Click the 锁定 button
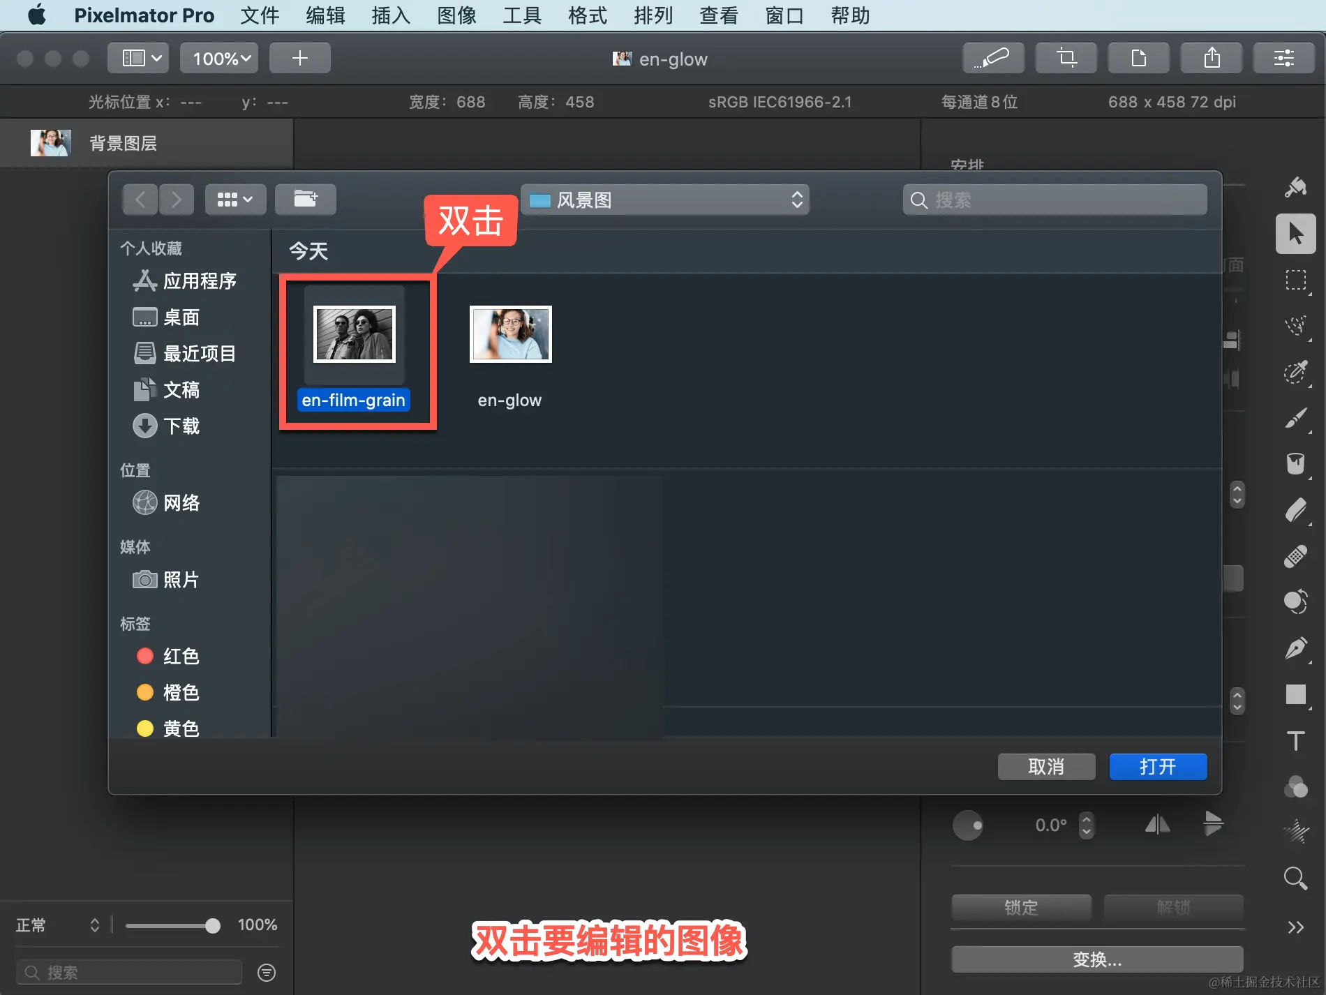This screenshot has height=995, width=1326. click(x=1021, y=907)
